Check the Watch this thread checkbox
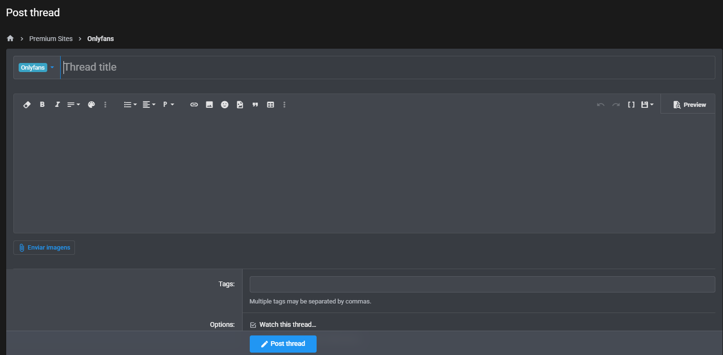Viewport: 723px width, 355px height. (x=253, y=325)
